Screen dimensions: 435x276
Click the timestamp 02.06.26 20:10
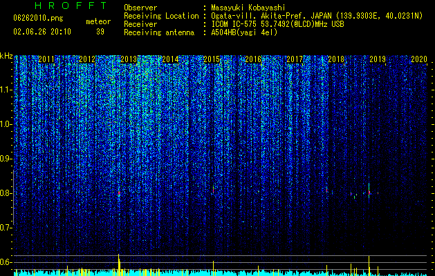pos(42,32)
